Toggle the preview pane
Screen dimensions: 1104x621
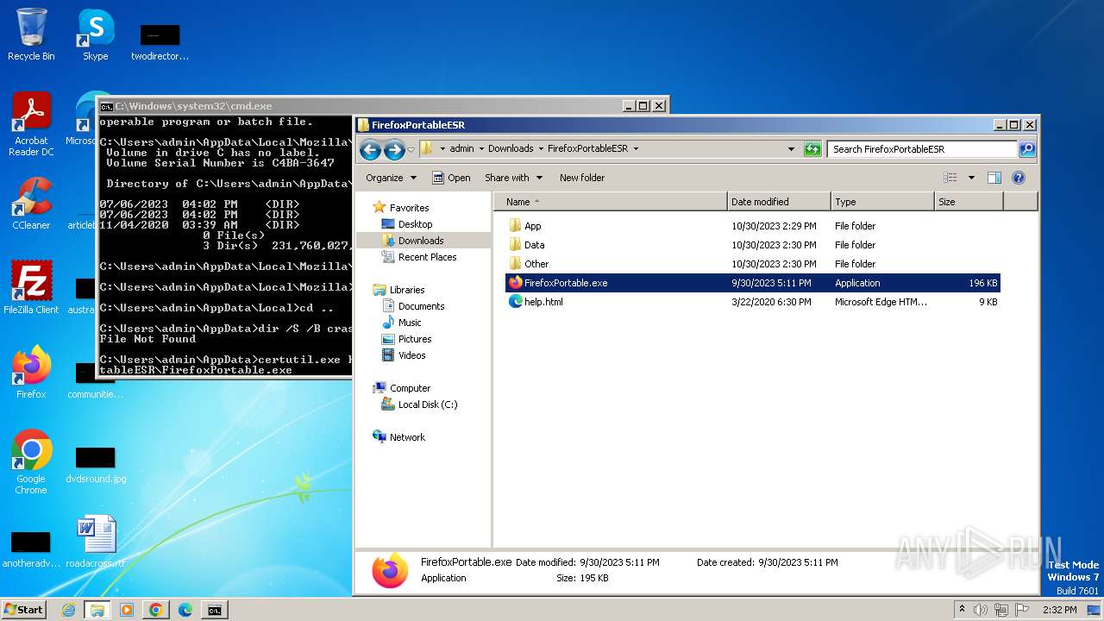994,178
